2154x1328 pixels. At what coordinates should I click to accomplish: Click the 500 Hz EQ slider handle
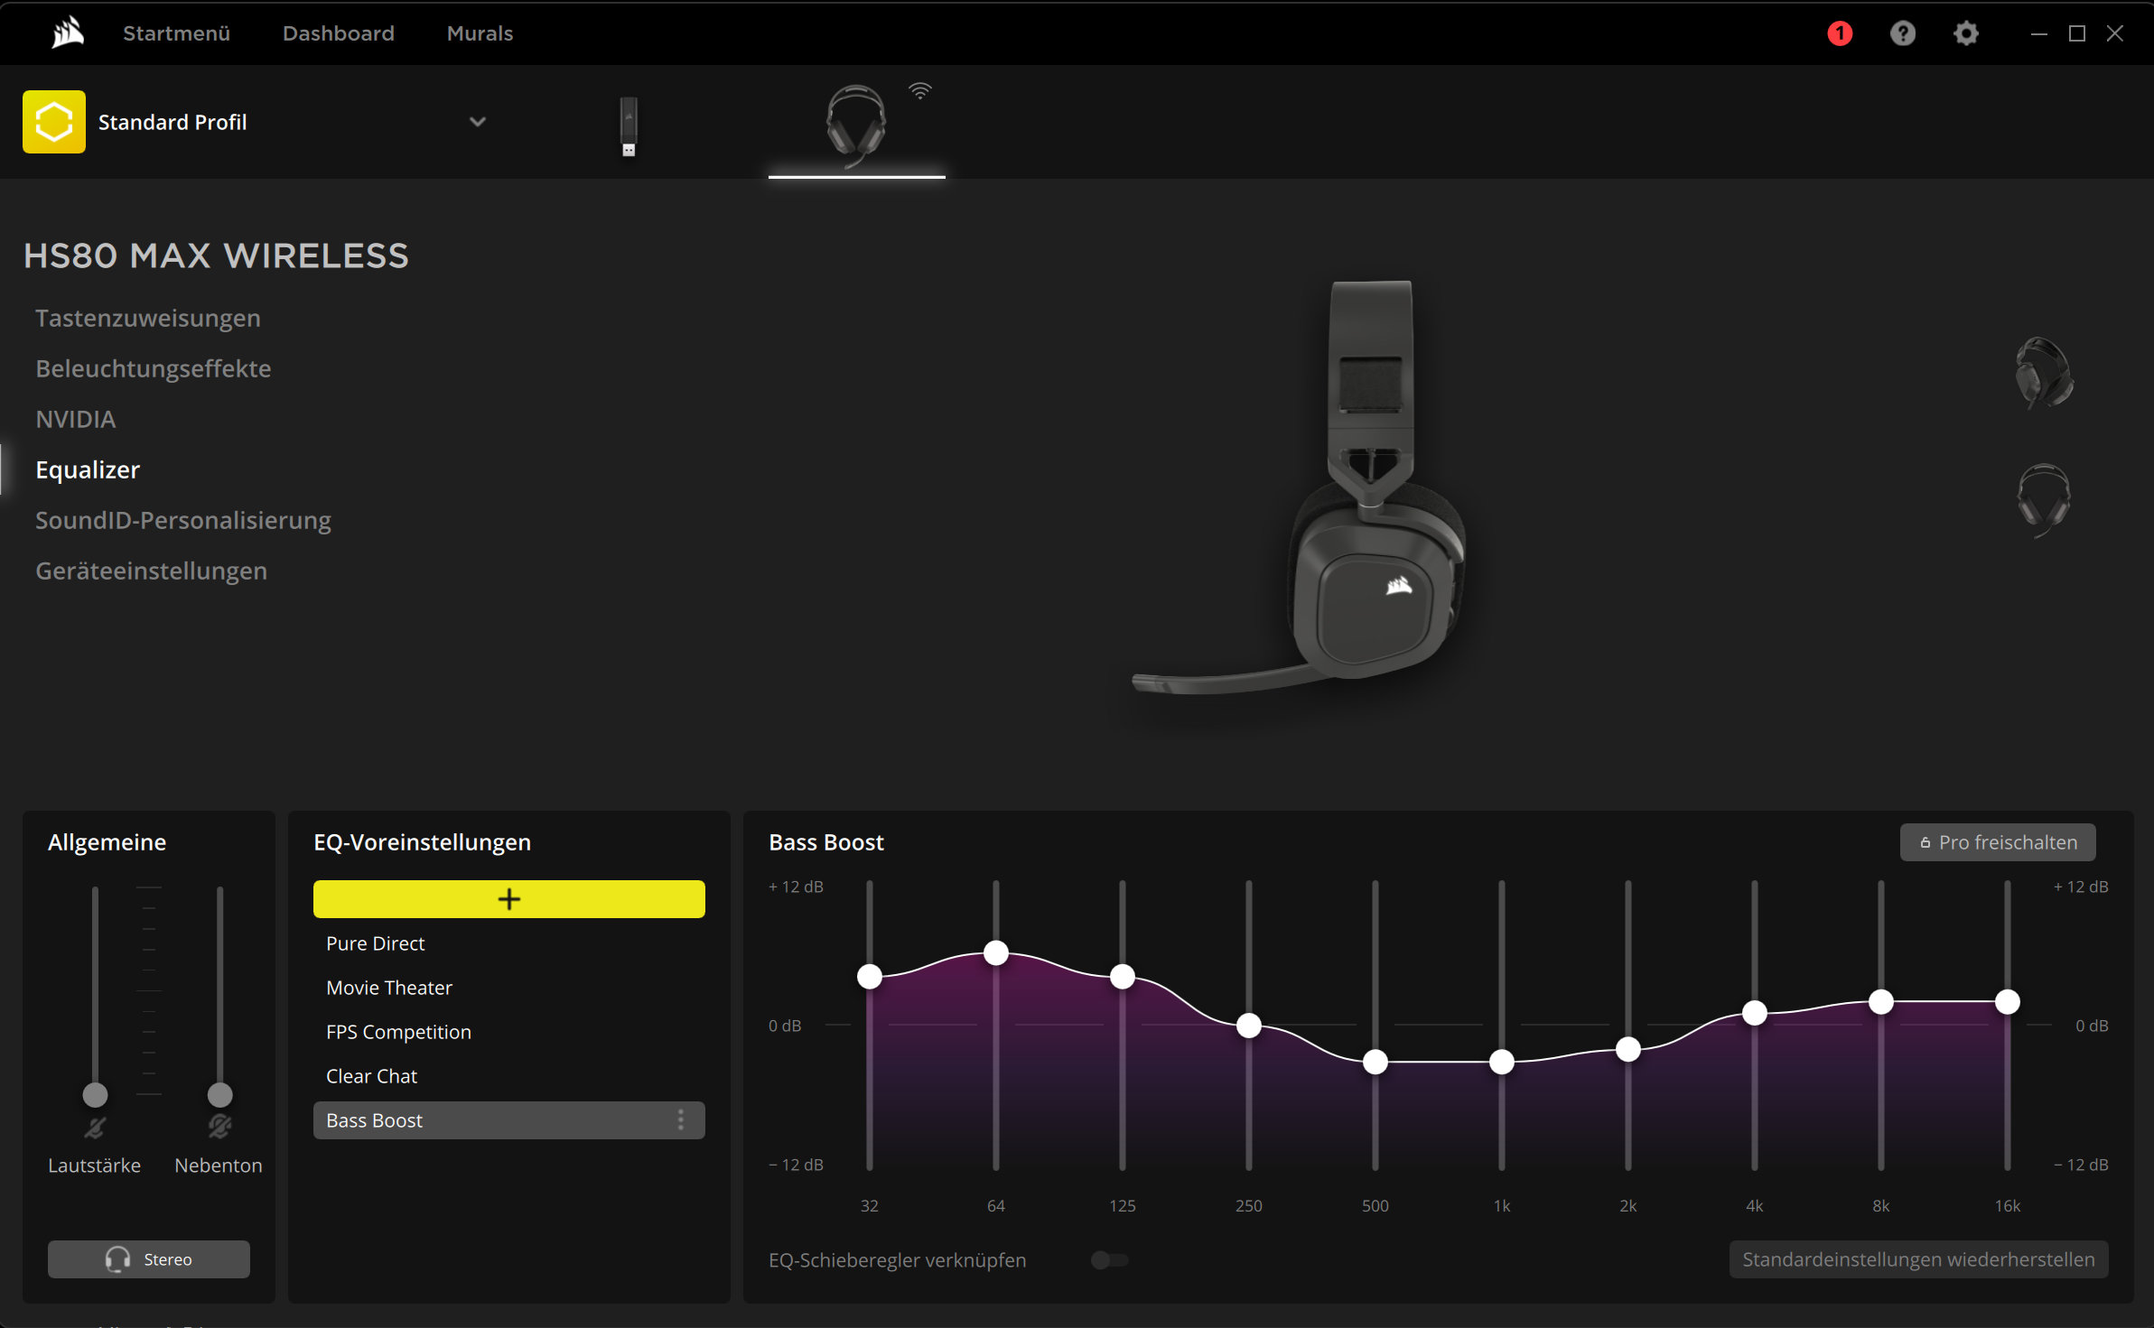[x=1375, y=1062]
